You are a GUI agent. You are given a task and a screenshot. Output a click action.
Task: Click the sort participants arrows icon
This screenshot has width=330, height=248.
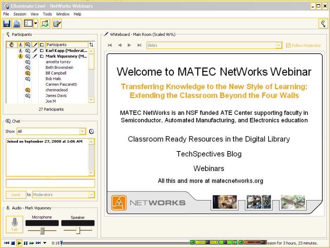91,45
